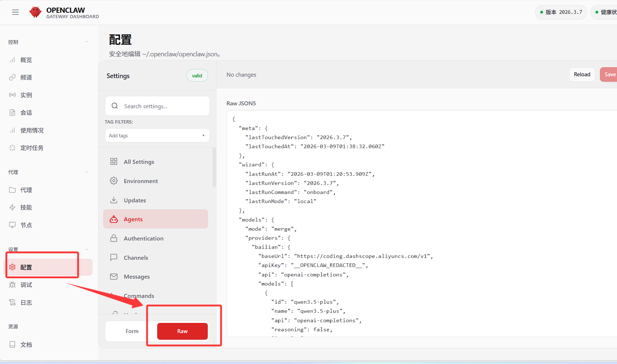Screen dimensions: 617x364
Task: Click the OpenClaw red mascot logo
Action: tap(35, 12)
